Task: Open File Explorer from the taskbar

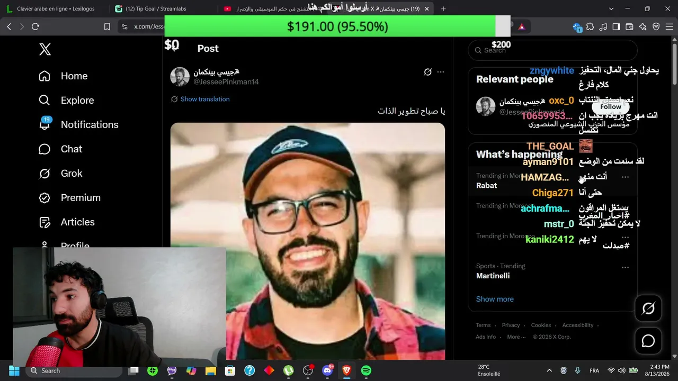Action: coord(211,371)
